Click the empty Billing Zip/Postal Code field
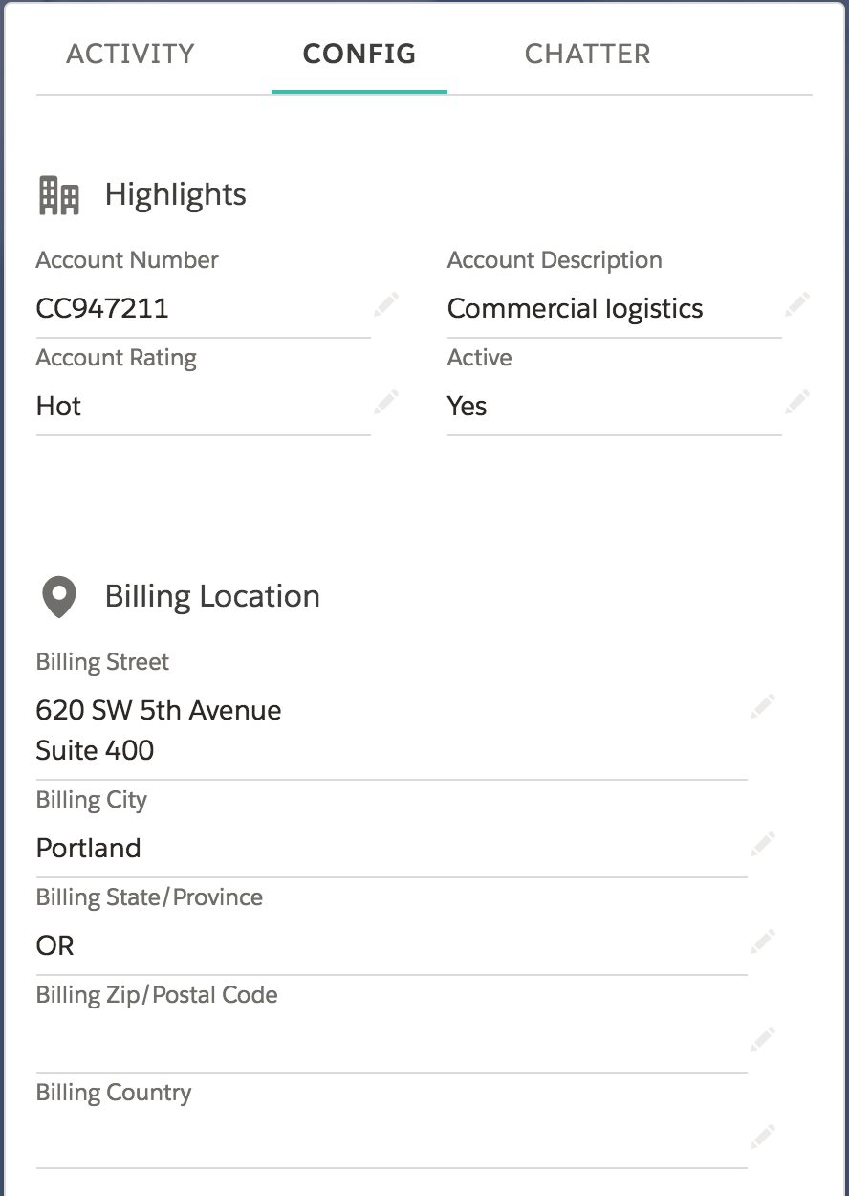 382,1041
